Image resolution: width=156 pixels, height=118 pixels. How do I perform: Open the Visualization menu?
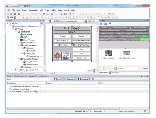[33, 10]
